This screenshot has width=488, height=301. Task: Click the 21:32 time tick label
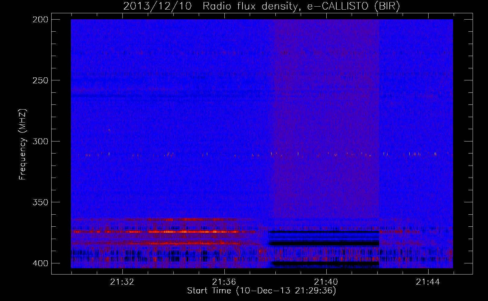click(x=122, y=282)
